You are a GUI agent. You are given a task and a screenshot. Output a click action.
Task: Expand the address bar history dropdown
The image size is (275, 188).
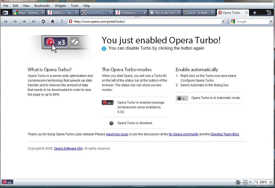coord(223,21)
